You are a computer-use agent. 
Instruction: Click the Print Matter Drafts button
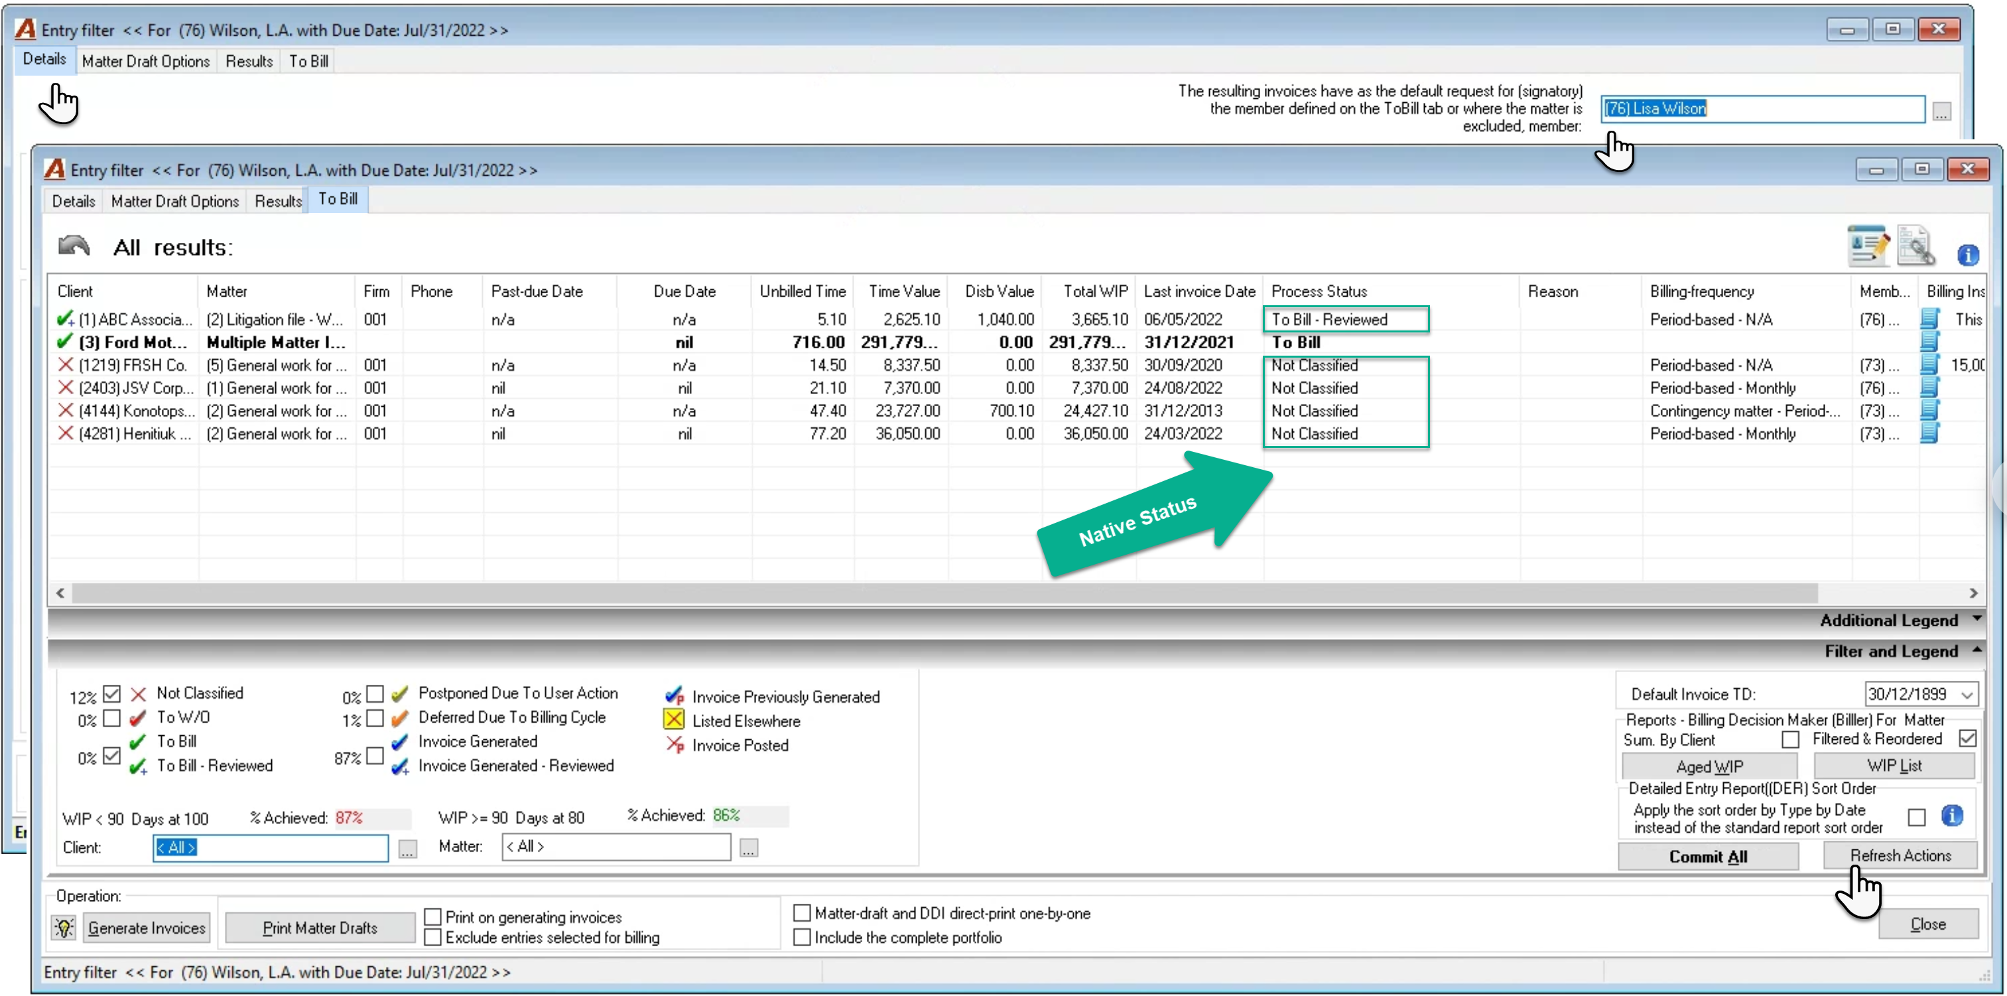point(320,928)
